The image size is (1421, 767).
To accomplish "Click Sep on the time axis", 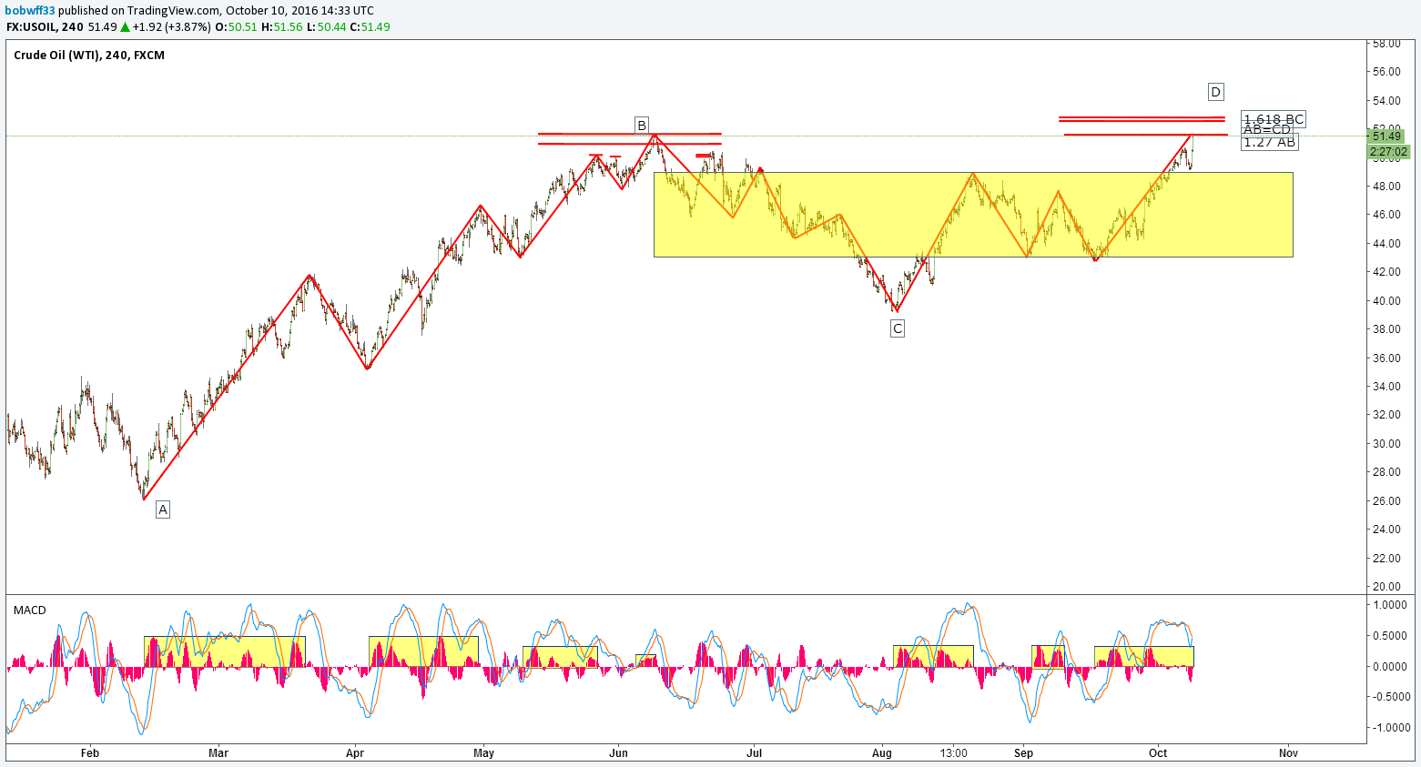I will [x=1024, y=753].
